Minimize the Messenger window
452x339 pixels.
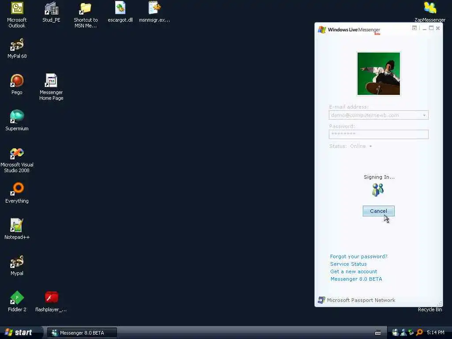pos(424,28)
